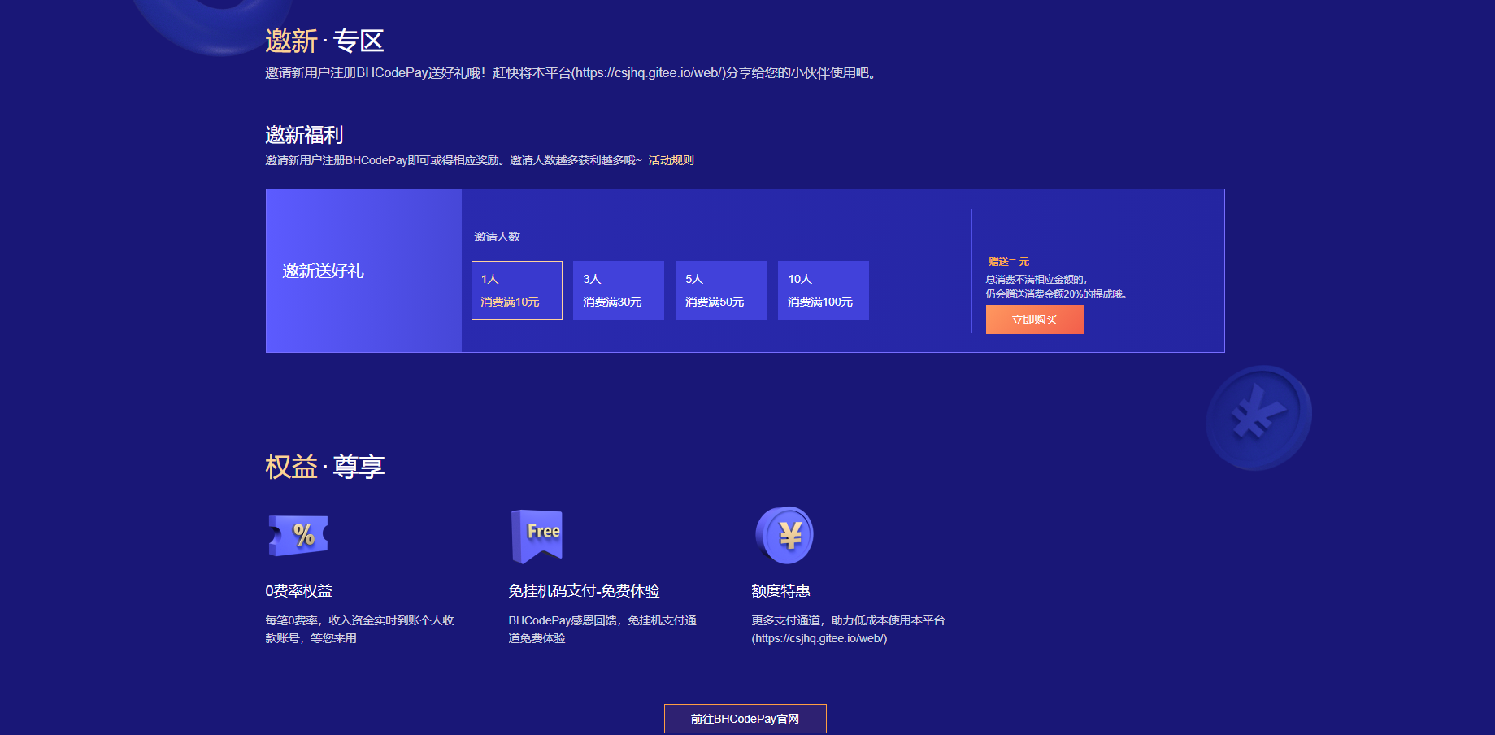Image resolution: width=1495 pixels, height=735 pixels.
Task: Select the 1人 consumption tier card
Action: click(x=516, y=290)
